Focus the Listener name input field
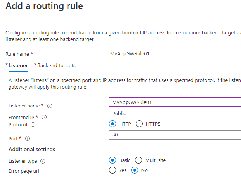 point(175,102)
